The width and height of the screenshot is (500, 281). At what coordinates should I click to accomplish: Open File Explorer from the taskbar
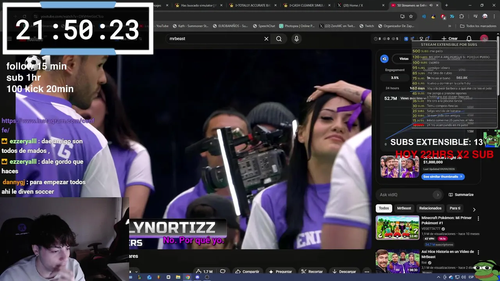coord(178,277)
